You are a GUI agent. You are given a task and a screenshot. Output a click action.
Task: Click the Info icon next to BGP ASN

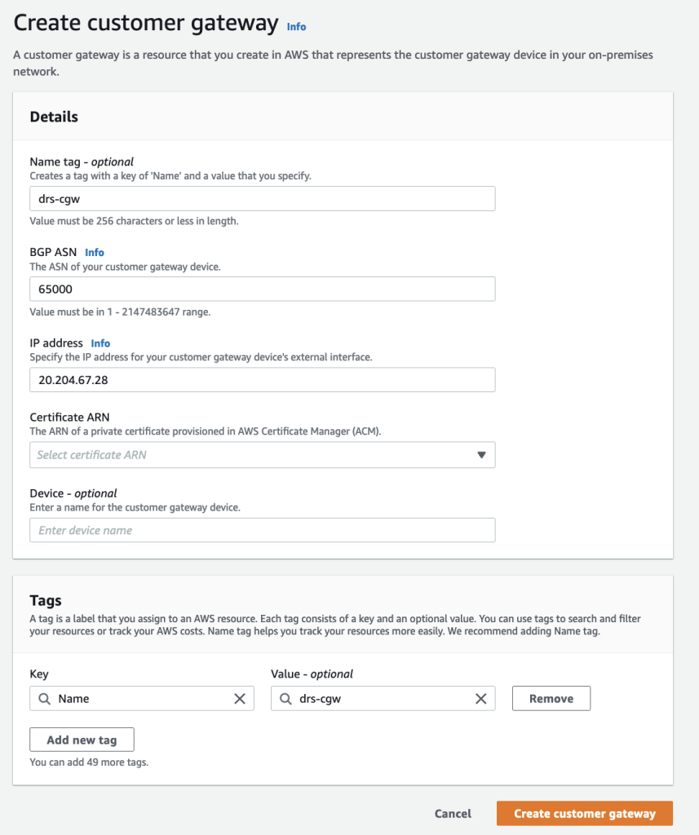point(95,252)
